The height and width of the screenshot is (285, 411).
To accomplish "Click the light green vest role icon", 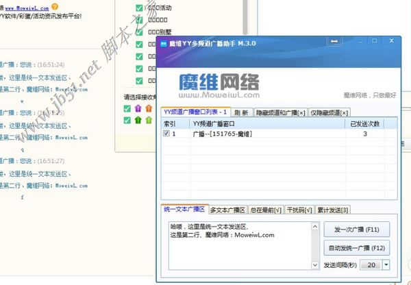I will (149, 121).
